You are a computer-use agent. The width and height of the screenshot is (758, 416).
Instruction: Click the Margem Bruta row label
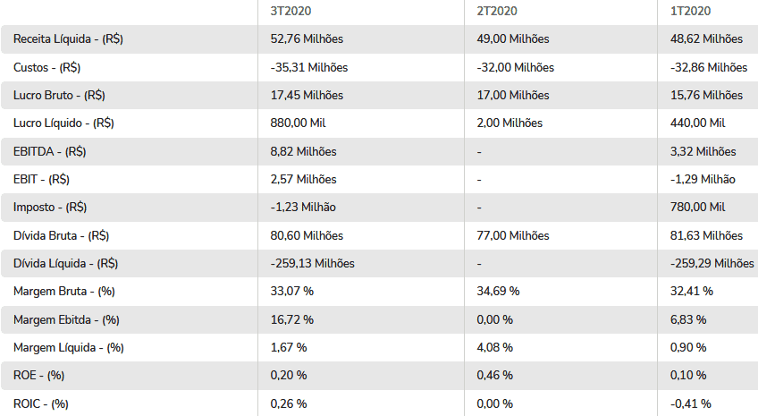[63, 292]
